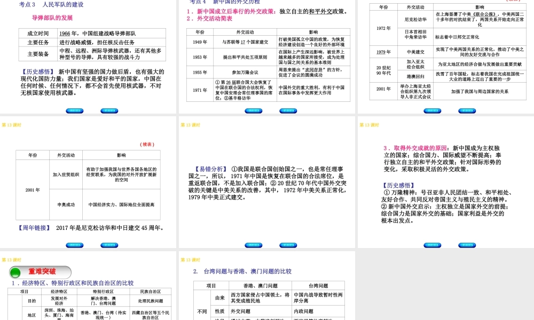The width and height of the screenshot is (534, 320).
Task: Select the 内政问题 cell
Action: [x=318, y=311]
